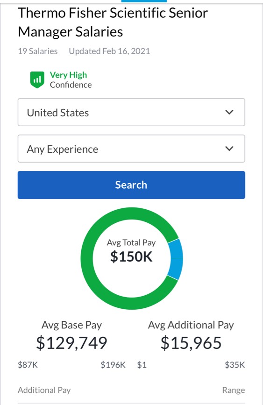Viewport: 263px width, 405px height.
Task: Click the green confidence shield icon
Action: point(37,80)
